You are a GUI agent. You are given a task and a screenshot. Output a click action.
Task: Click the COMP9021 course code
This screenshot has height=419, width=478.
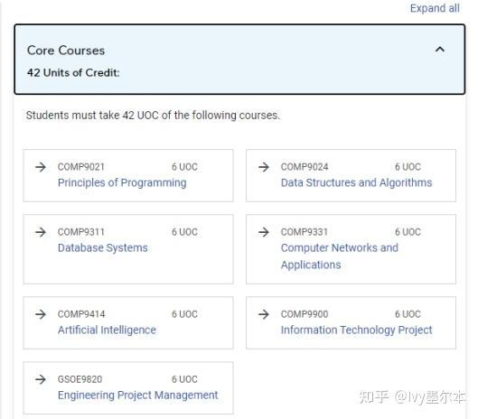coord(81,167)
